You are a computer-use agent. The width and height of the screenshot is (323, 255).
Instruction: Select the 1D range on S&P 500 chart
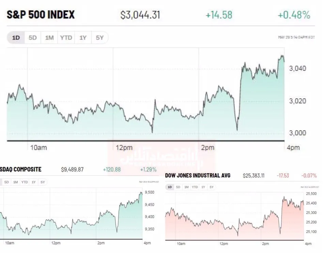pyautogui.click(x=16, y=38)
